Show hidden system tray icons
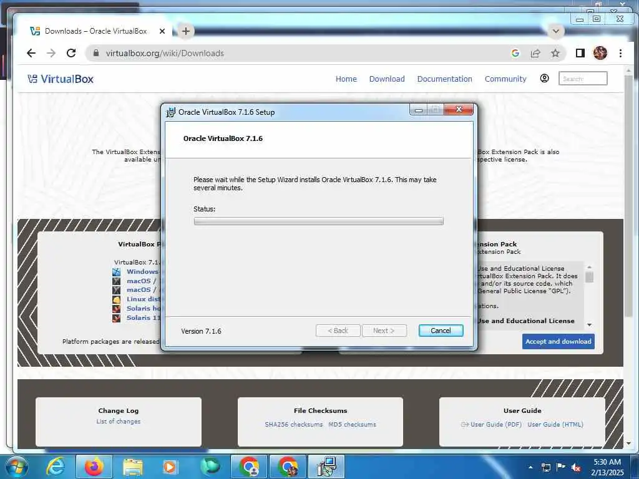The width and height of the screenshot is (639, 479). tap(530, 467)
